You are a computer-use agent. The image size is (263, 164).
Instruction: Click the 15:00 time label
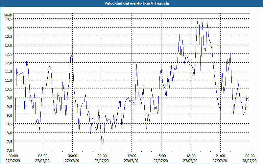point(161,156)
